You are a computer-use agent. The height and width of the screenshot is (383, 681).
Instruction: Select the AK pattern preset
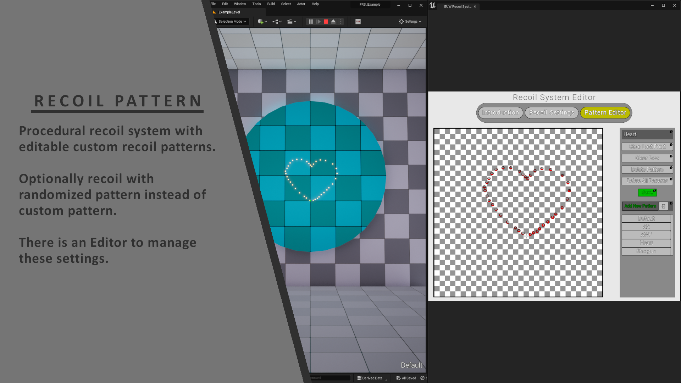click(646, 226)
